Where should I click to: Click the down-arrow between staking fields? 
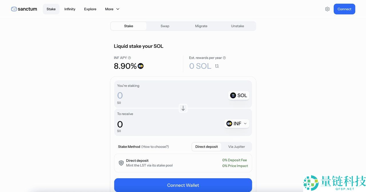point(183,108)
